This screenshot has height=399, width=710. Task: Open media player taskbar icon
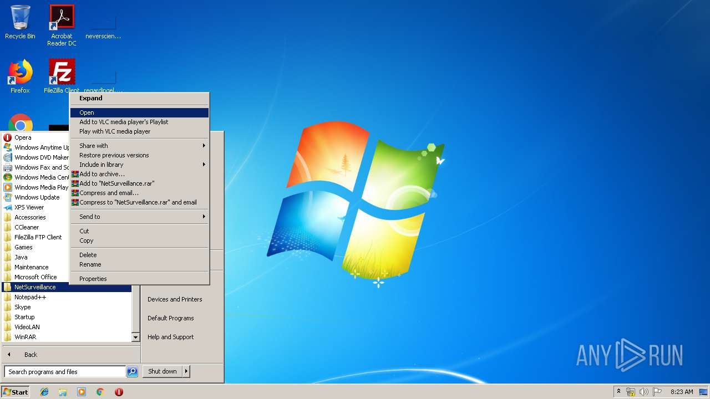pos(82,392)
